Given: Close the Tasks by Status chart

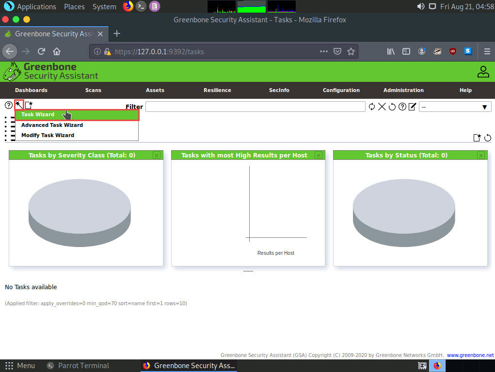Looking at the screenshot, I should pyautogui.click(x=481, y=155).
